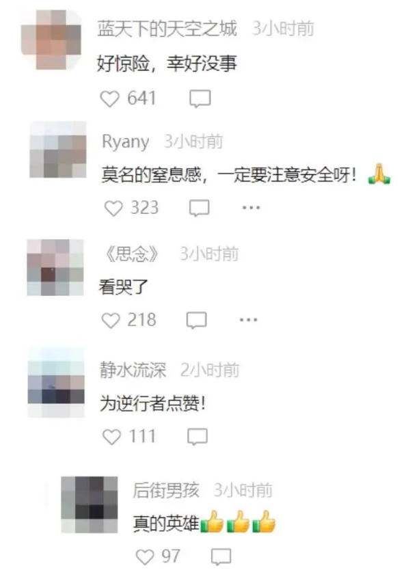This screenshot has height=581, width=419.
Task: Reply to '好惊险，幸好没事' comment
Action: [x=200, y=99]
